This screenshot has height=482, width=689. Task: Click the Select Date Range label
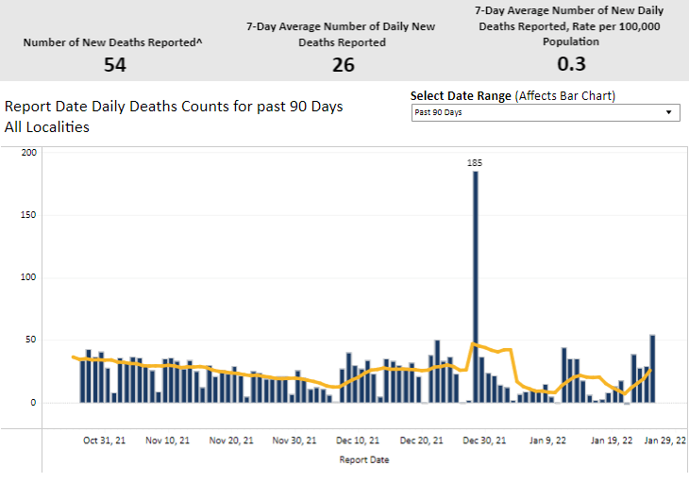pyautogui.click(x=461, y=96)
